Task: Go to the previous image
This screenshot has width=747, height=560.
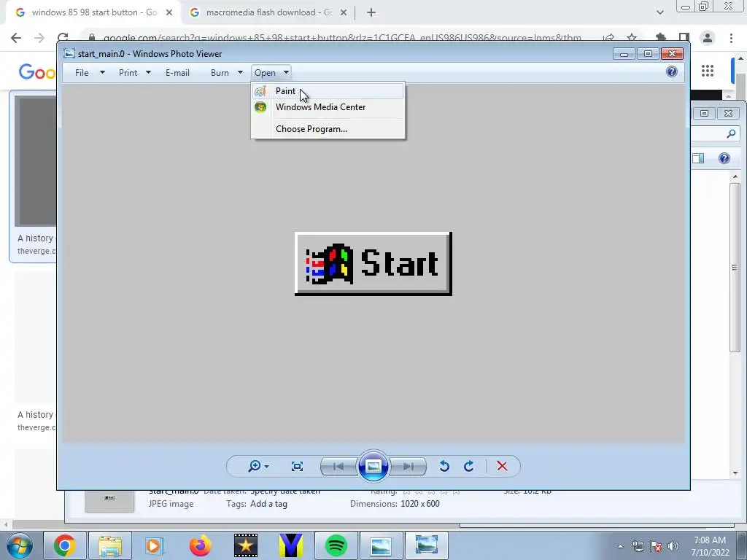Action: point(338,466)
